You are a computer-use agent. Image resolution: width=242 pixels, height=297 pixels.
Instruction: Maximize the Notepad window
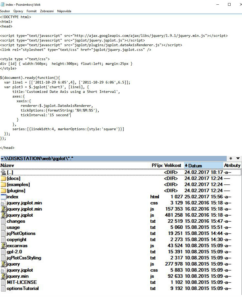(x=229, y=5)
